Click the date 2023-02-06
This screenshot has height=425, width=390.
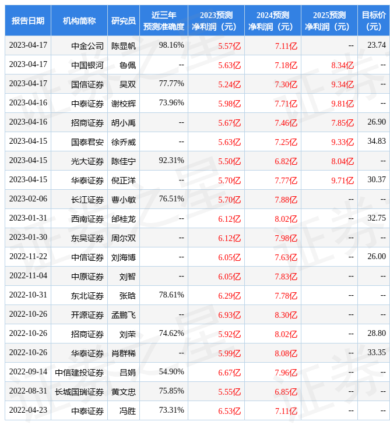tap(28, 199)
